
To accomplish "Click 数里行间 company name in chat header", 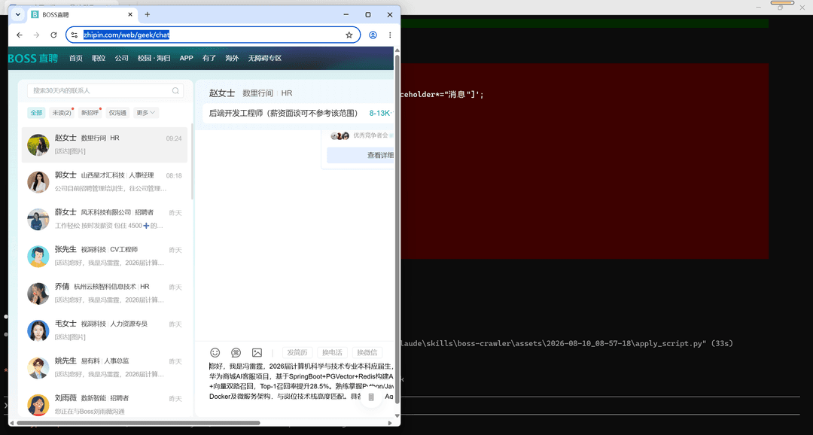I will (257, 93).
